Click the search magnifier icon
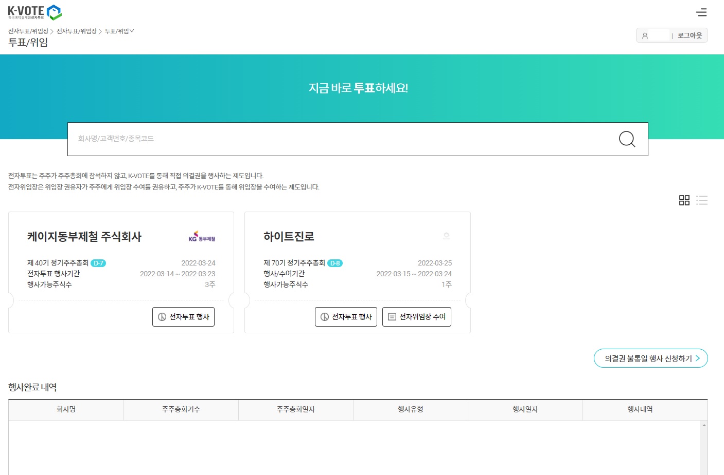Image resolution: width=724 pixels, height=475 pixels. [x=627, y=139]
